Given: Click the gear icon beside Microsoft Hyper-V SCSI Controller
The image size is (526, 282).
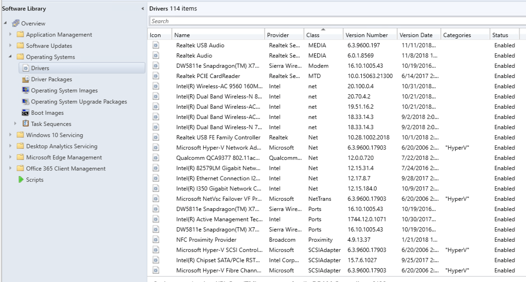Looking at the screenshot, I should 155,250.
